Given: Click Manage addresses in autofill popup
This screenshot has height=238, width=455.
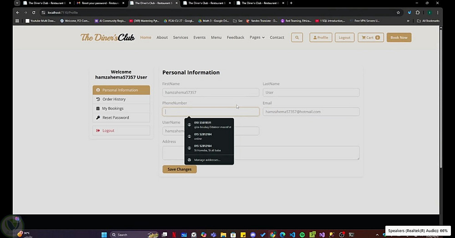Looking at the screenshot, I should pyautogui.click(x=209, y=160).
